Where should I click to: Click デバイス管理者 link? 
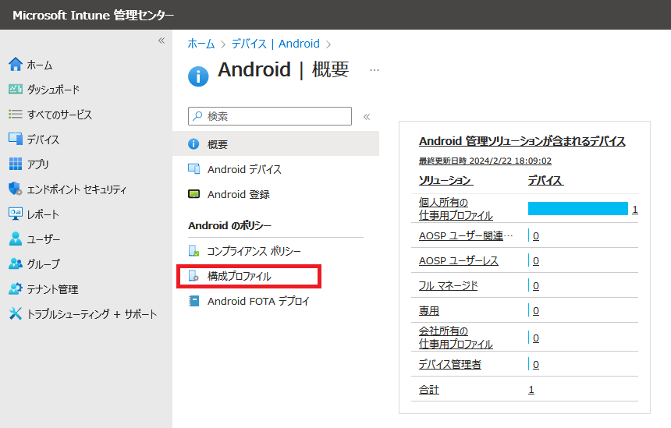pyautogui.click(x=449, y=364)
